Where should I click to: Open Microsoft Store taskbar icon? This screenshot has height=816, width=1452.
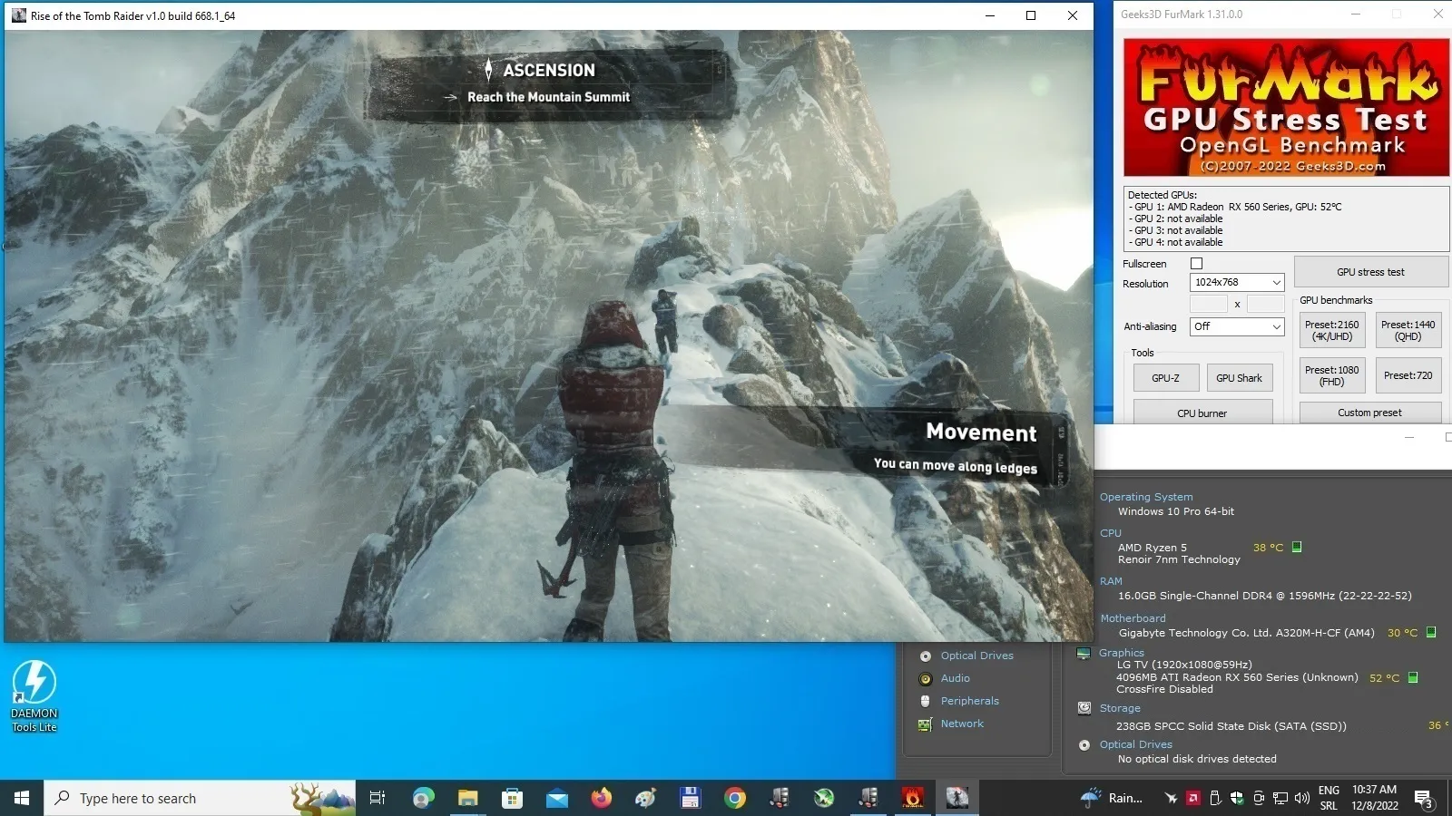pyautogui.click(x=512, y=798)
